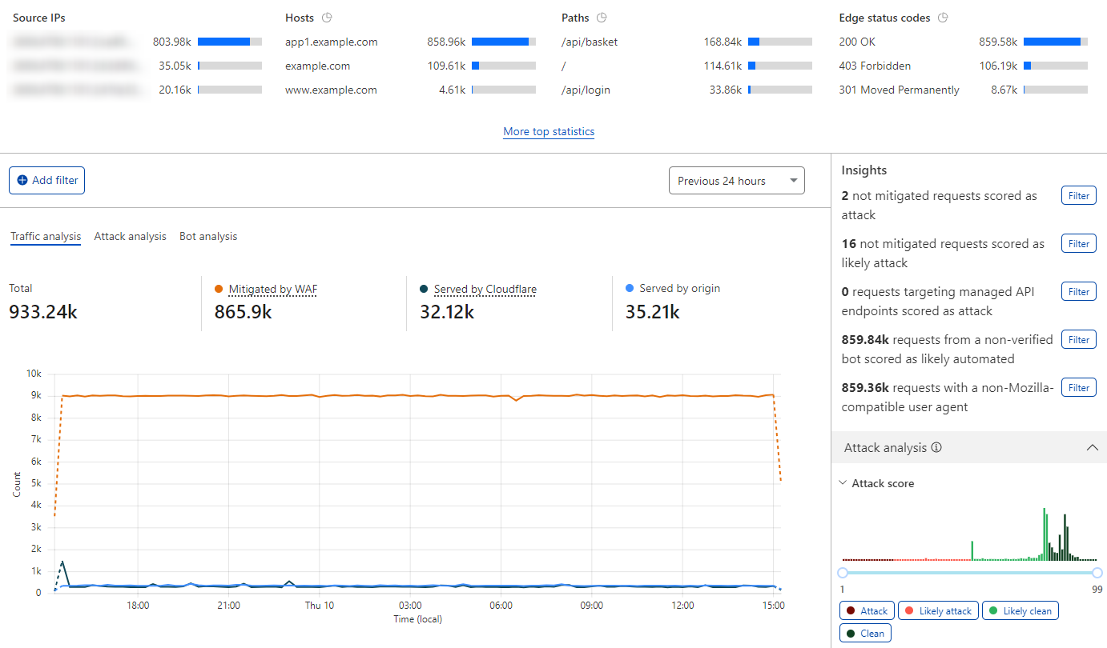Click the plus icon inside the Add filter button
The image size is (1107, 648).
tap(23, 180)
